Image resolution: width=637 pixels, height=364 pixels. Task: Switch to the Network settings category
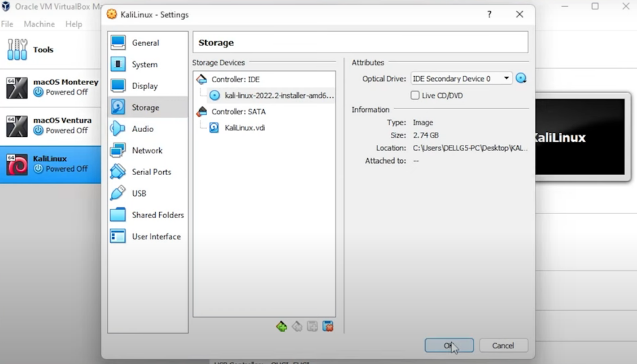point(148,151)
